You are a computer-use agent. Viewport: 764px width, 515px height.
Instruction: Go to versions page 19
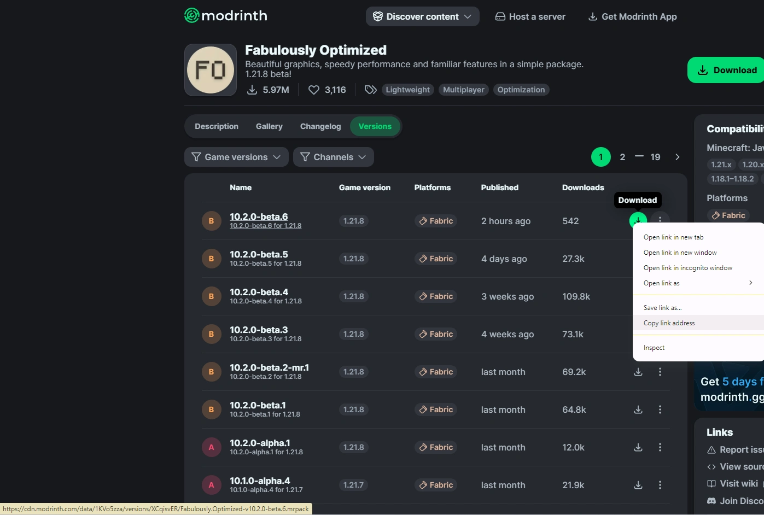coord(655,157)
